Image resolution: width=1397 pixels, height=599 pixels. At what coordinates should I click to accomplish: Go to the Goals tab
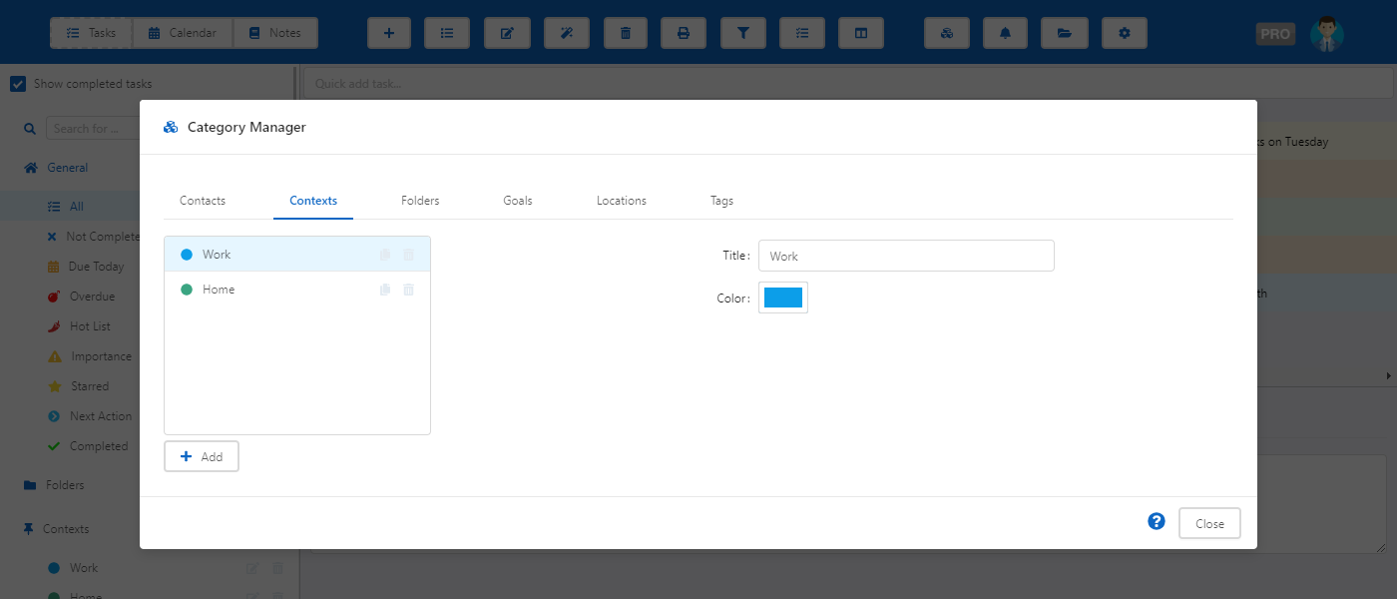(518, 201)
